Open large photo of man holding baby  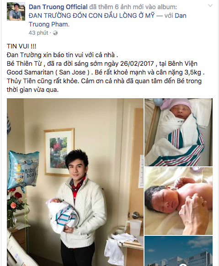pos(75,182)
